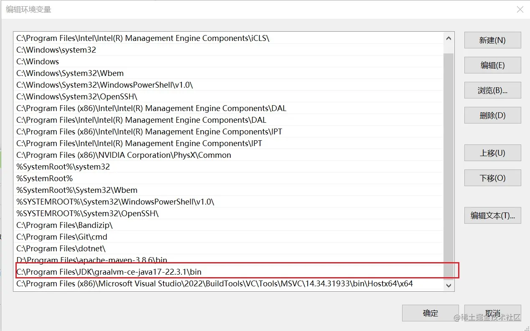The height and width of the screenshot is (331, 530).
Task: Select the apache-maven-3.8.6\bin entry
Action: coord(229,260)
